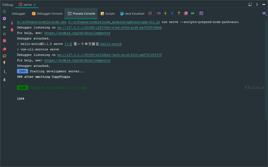Click the blue INFO badge
268x167 pixels.
23,71
